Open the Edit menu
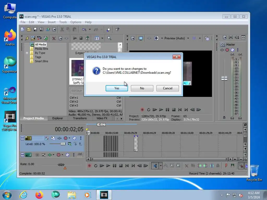267x200 pixels. 32,22
